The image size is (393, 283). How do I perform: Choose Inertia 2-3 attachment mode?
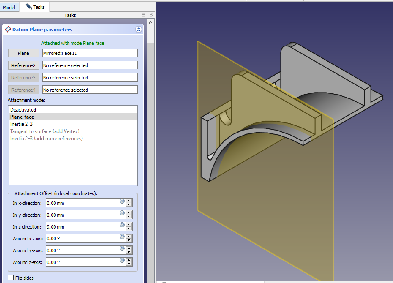21,124
